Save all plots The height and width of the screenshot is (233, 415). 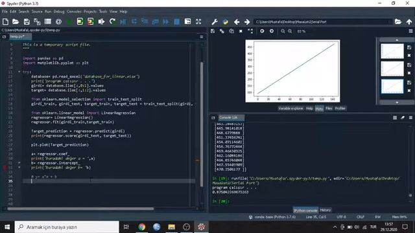(x=222, y=31)
